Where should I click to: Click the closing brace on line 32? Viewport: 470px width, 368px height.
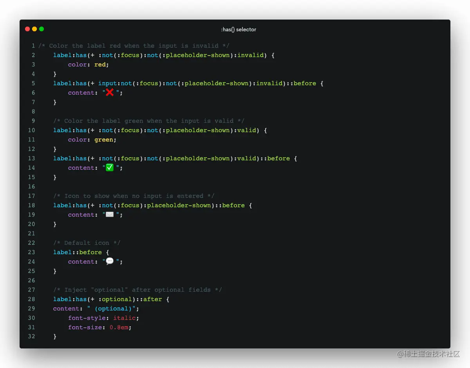coord(55,337)
